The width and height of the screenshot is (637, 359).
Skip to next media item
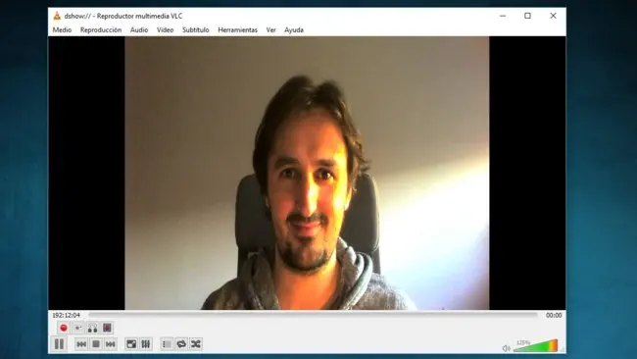point(111,344)
